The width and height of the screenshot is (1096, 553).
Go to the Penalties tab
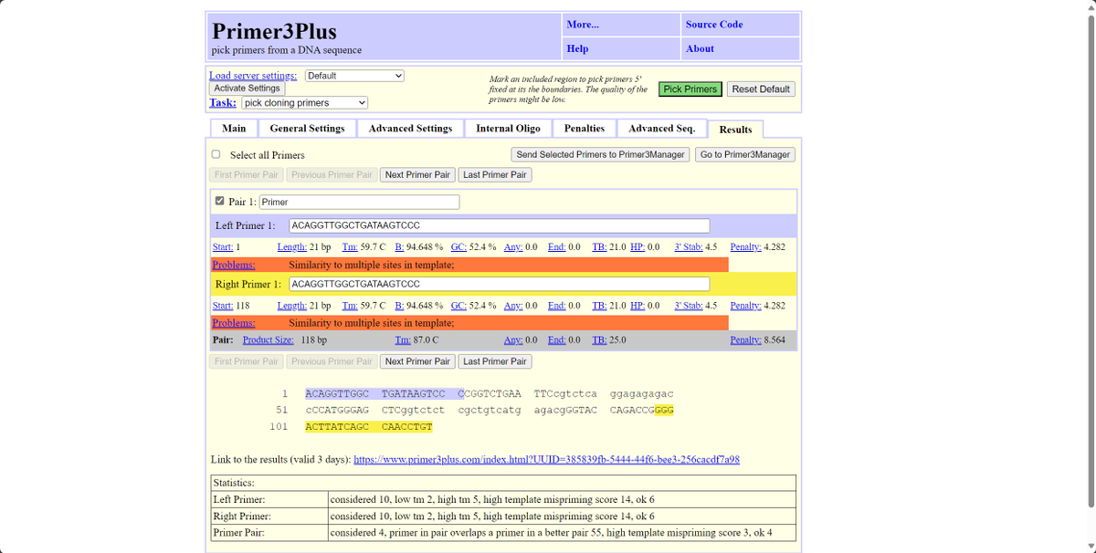coord(585,129)
